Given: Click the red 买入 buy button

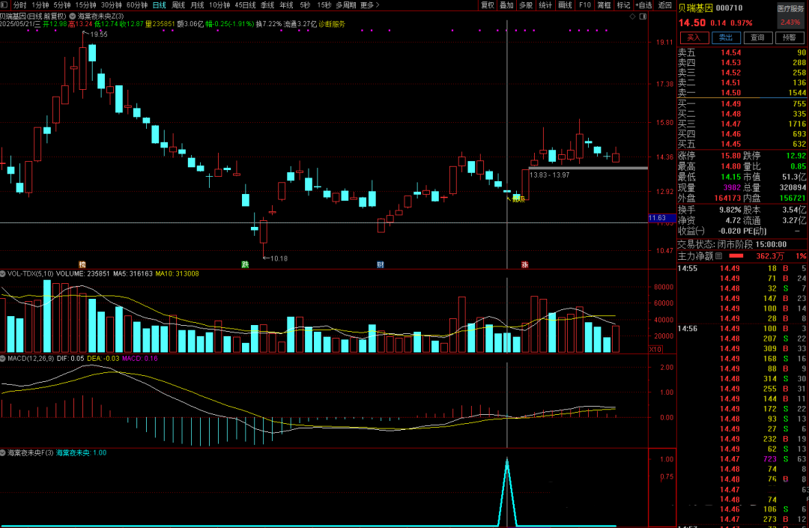Looking at the screenshot, I should click(x=693, y=37).
